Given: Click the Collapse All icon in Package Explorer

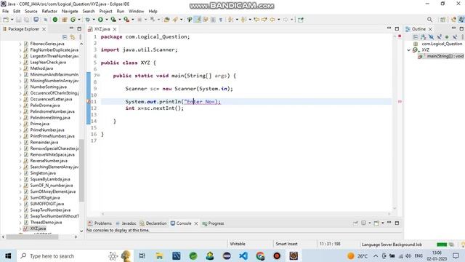Looking at the screenshot, I should 65,37.
